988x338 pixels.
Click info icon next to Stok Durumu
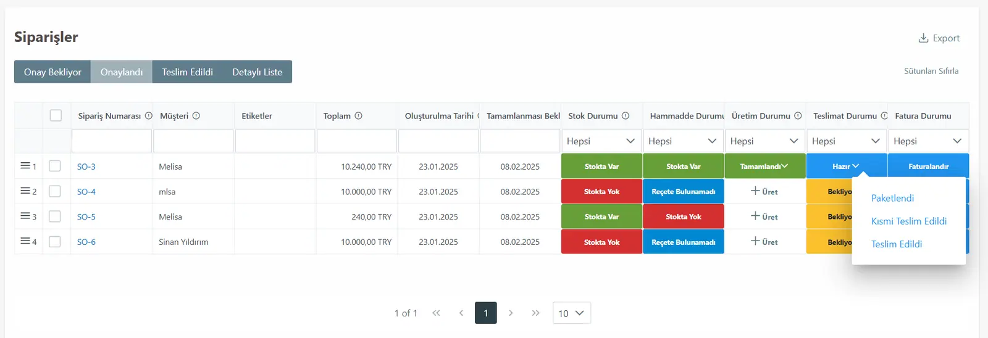pos(625,116)
